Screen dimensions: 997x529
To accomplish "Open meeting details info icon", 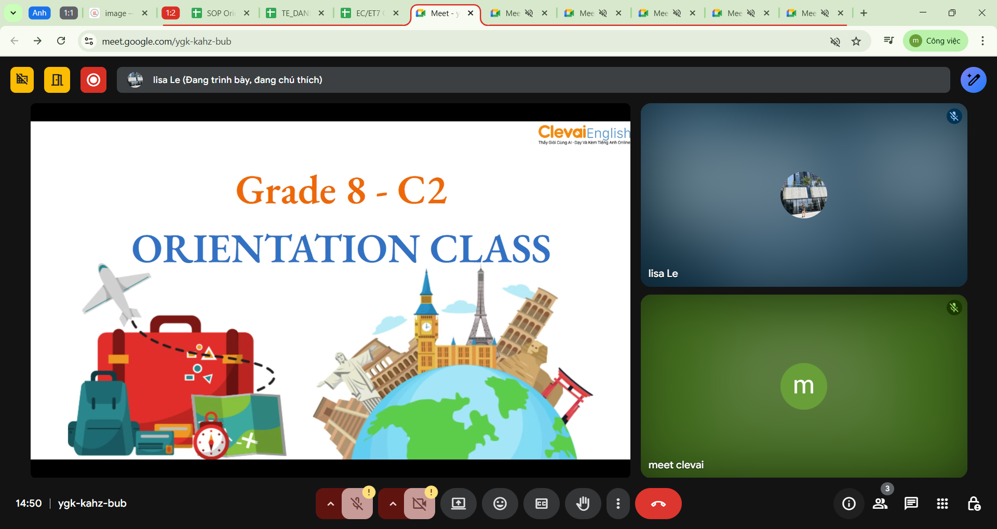I will click(x=849, y=504).
